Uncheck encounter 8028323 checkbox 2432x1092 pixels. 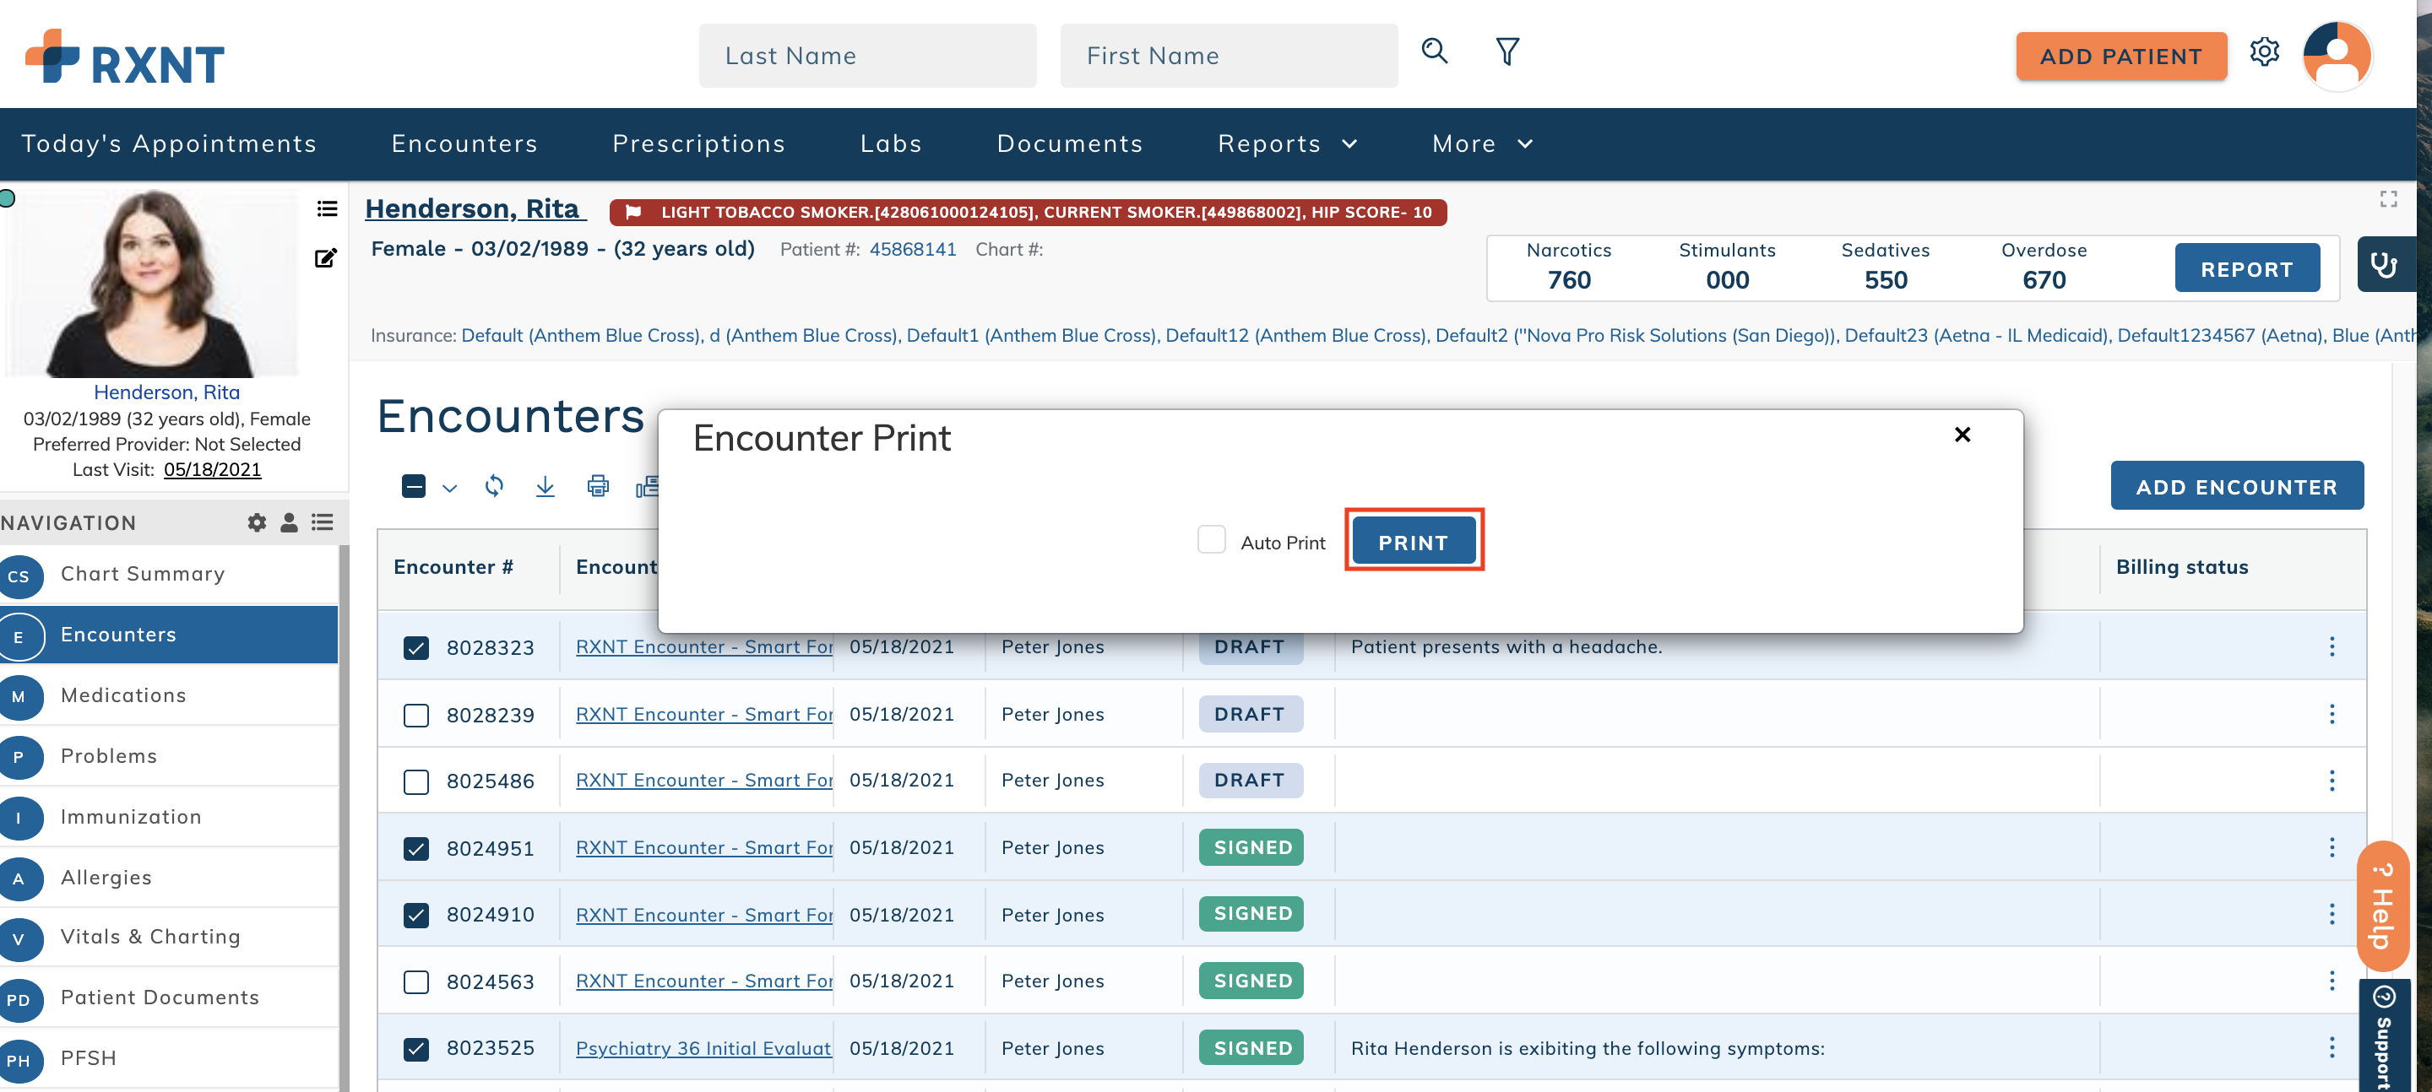pos(416,647)
